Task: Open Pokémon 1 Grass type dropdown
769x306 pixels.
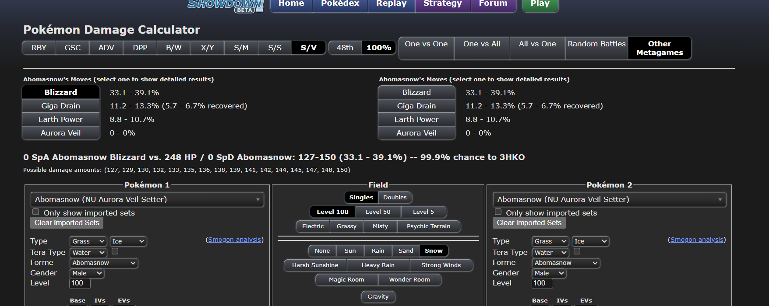Action: coord(88,241)
